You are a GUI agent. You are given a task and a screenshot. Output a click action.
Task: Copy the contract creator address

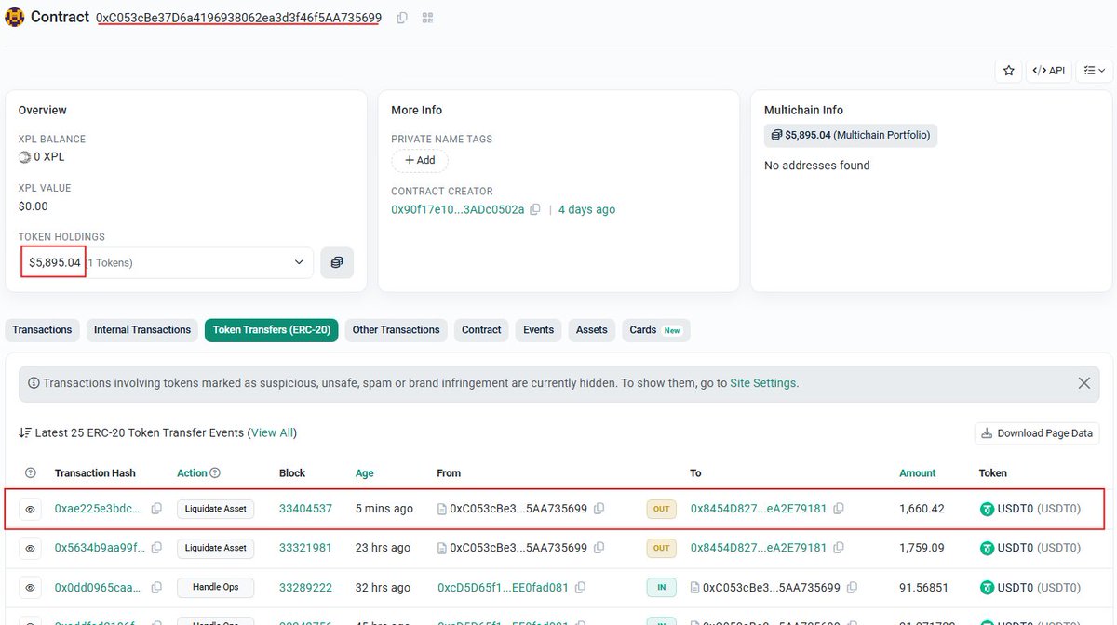535,210
